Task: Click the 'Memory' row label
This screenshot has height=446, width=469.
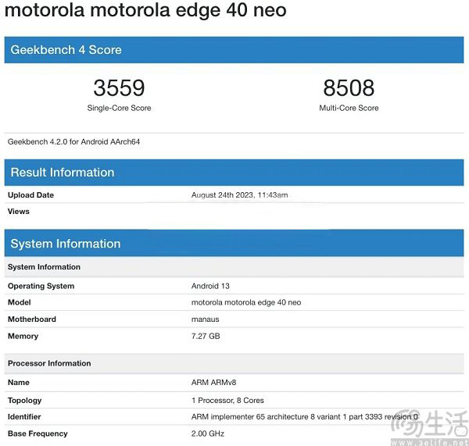Action: pyautogui.click(x=23, y=337)
